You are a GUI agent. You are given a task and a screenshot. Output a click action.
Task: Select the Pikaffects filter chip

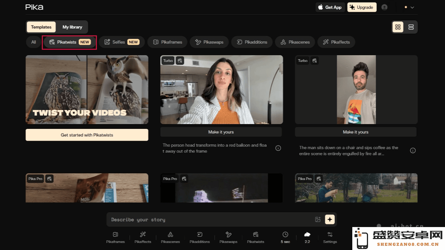(x=336, y=42)
